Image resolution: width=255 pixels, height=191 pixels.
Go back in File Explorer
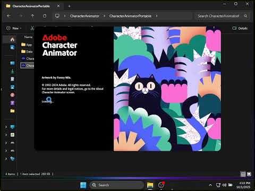click(x=8, y=16)
